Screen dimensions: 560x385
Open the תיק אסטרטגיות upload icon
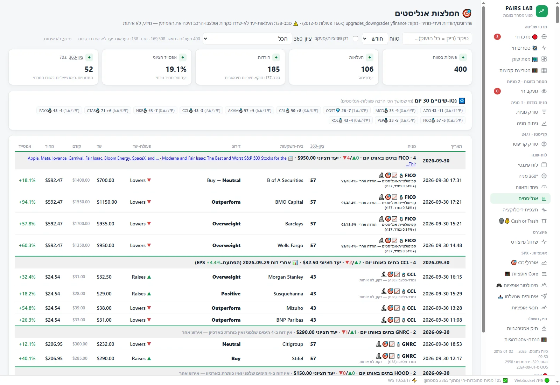coord(544,328)
